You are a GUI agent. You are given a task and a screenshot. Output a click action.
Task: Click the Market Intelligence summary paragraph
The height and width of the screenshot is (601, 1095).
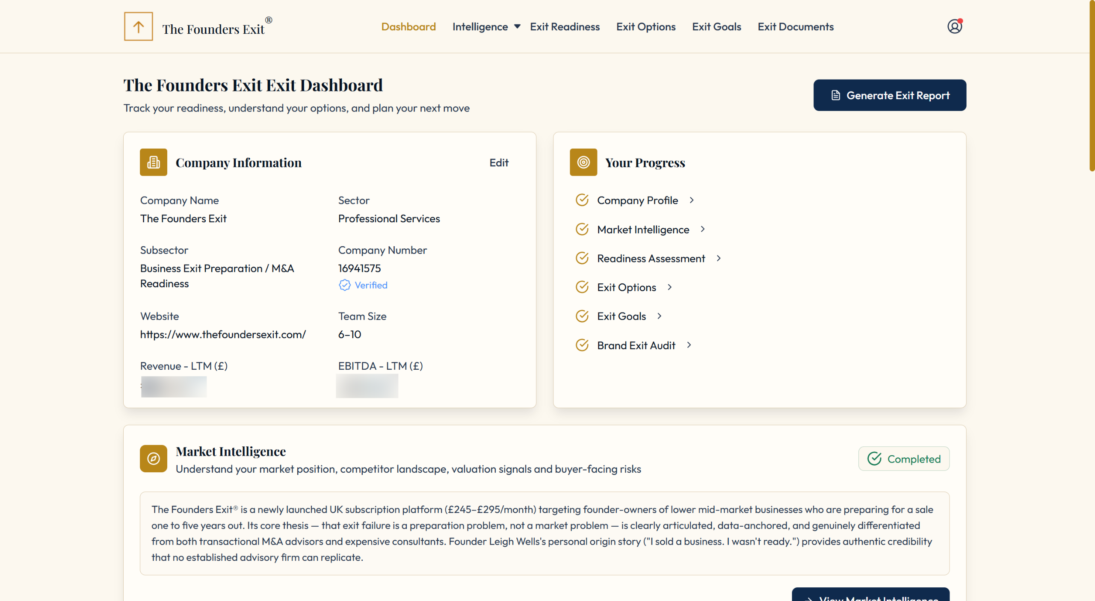544,533
